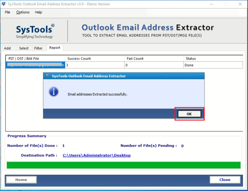The image size is (248, 191).
Task: Click the Fail Count column header
Action: click(x=154, y=58)
